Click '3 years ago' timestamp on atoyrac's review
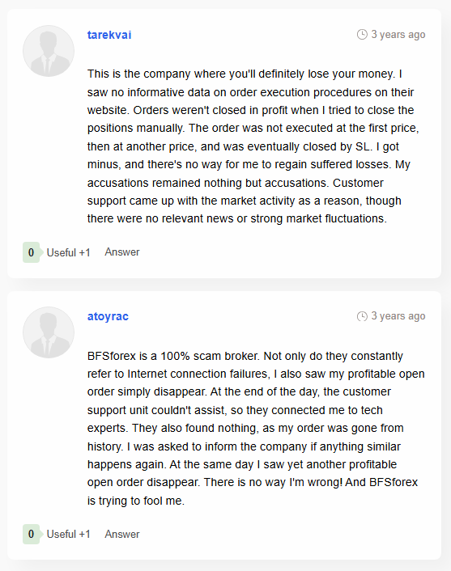451x571 pixels. pos(398,316)
